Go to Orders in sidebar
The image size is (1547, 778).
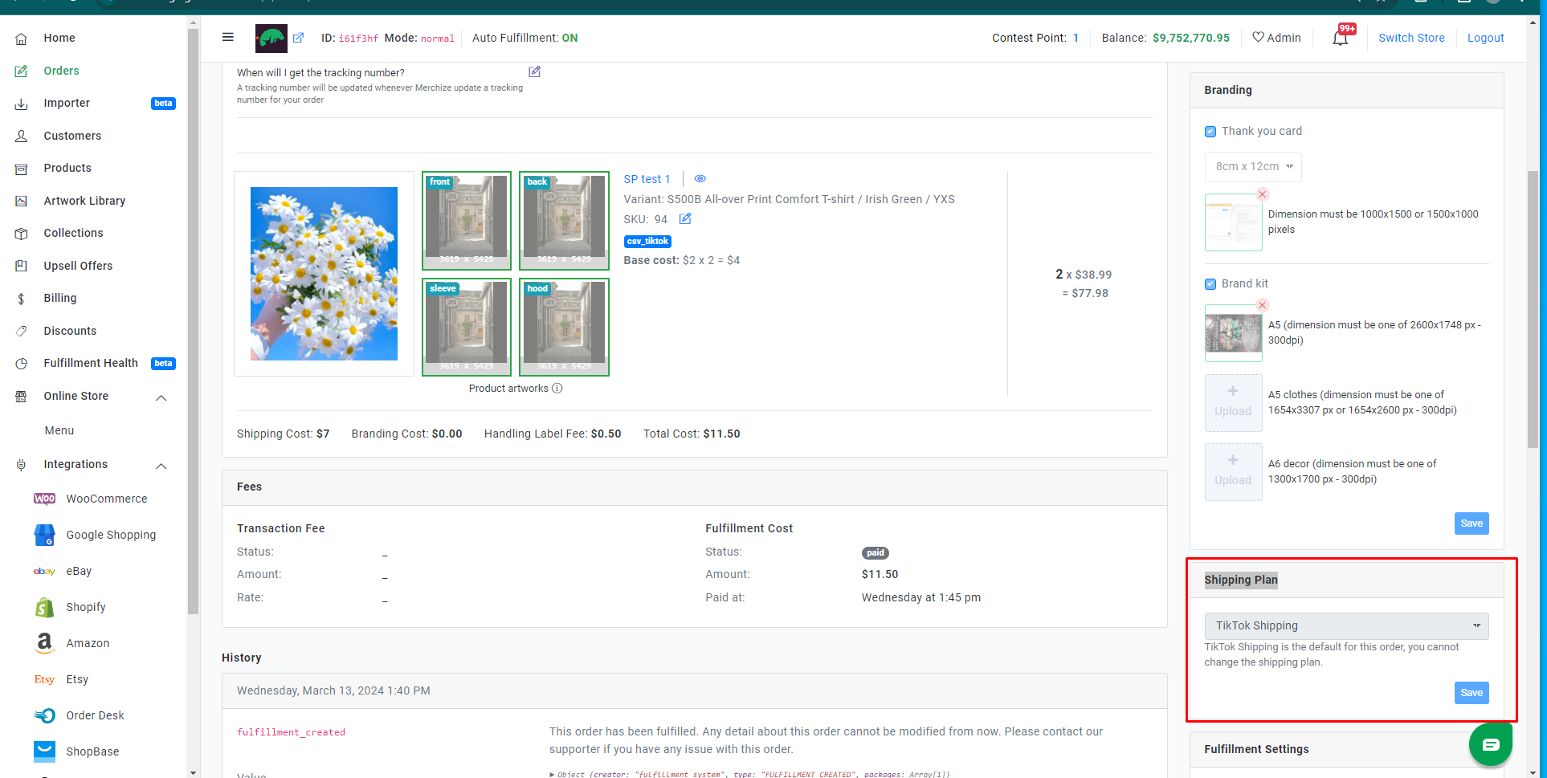point(61,71)
